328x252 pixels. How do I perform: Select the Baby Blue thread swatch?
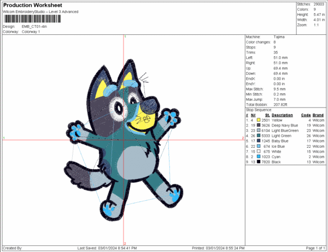(259, 141)
